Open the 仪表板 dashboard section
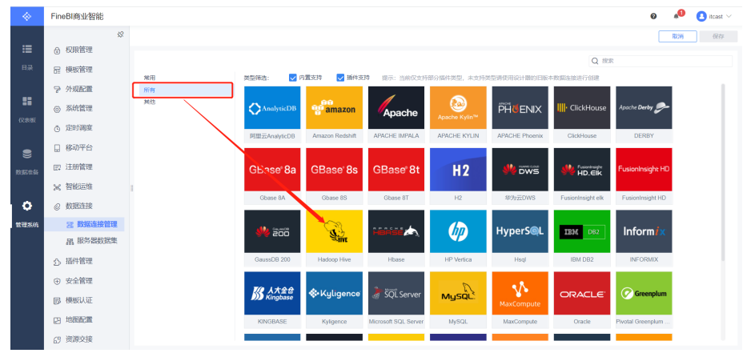Viewport: 755px width, 353px height. pyautogui.click(x=27, y=110)
